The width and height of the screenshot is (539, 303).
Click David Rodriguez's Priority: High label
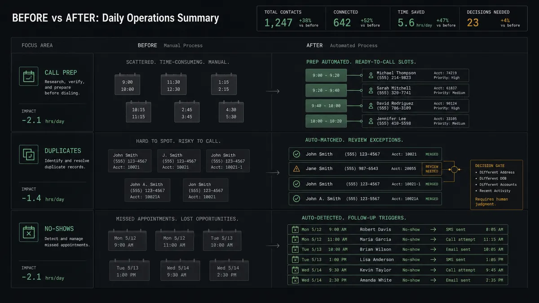(446, 108)
